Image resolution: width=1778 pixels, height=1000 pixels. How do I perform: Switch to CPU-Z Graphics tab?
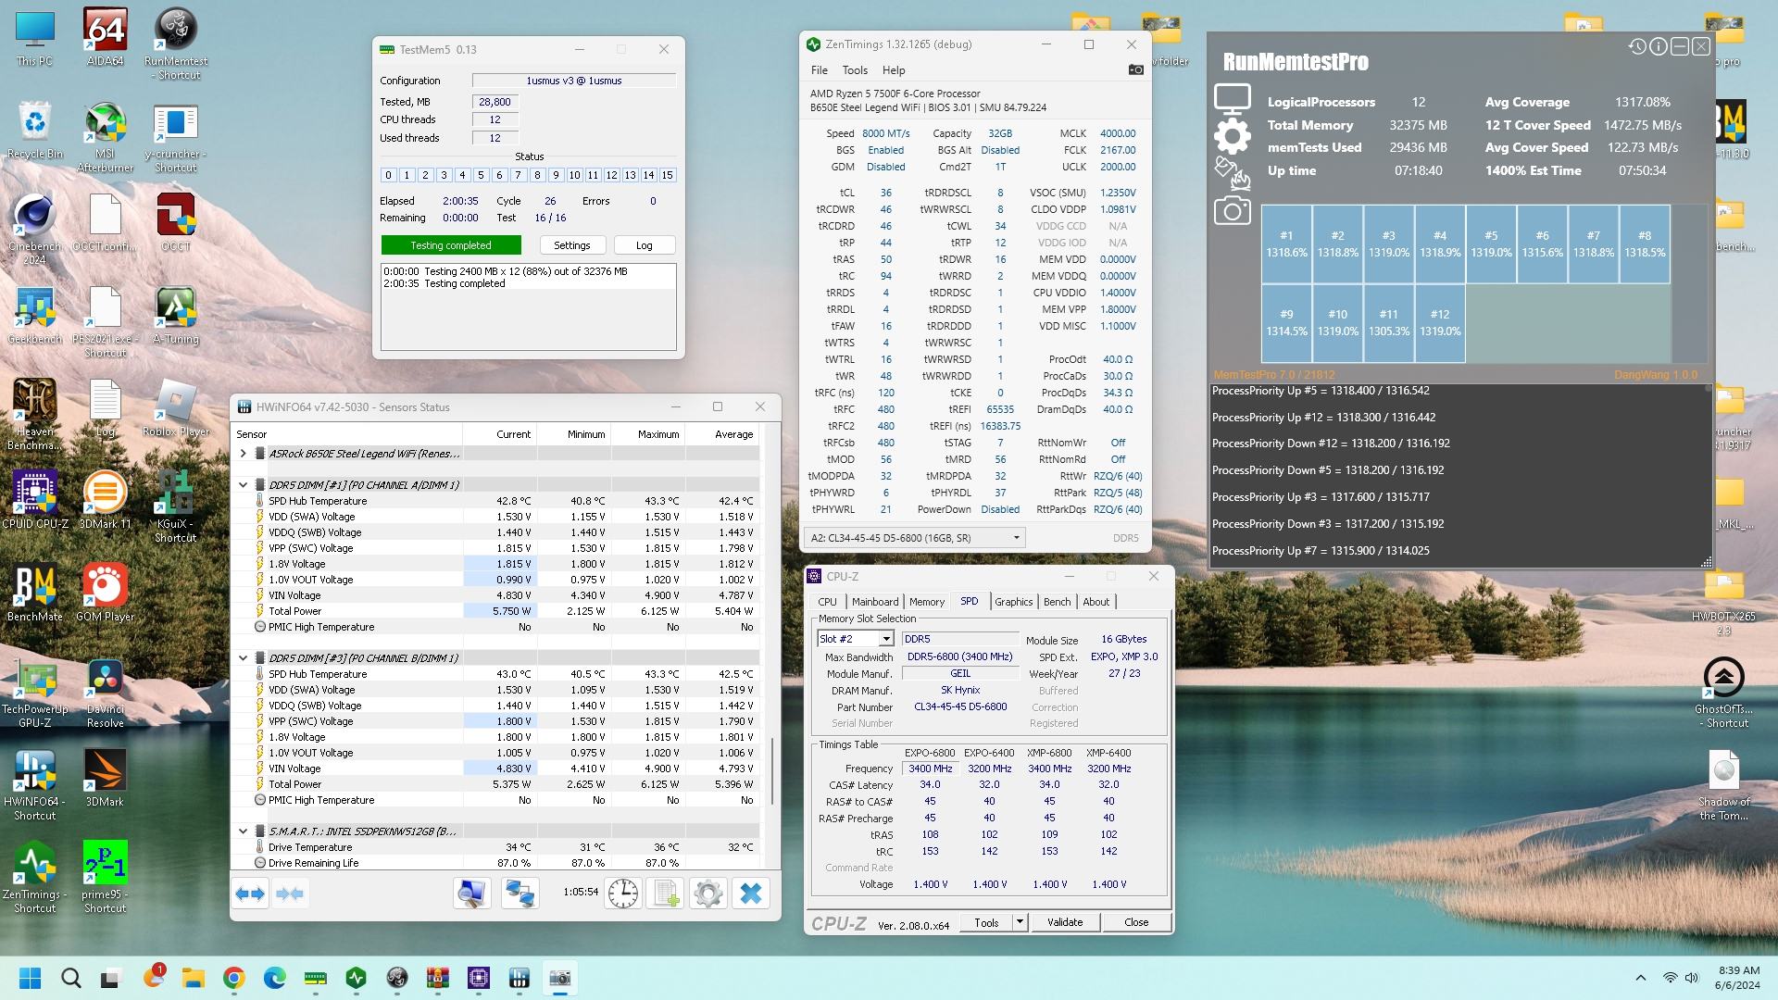1013,602
